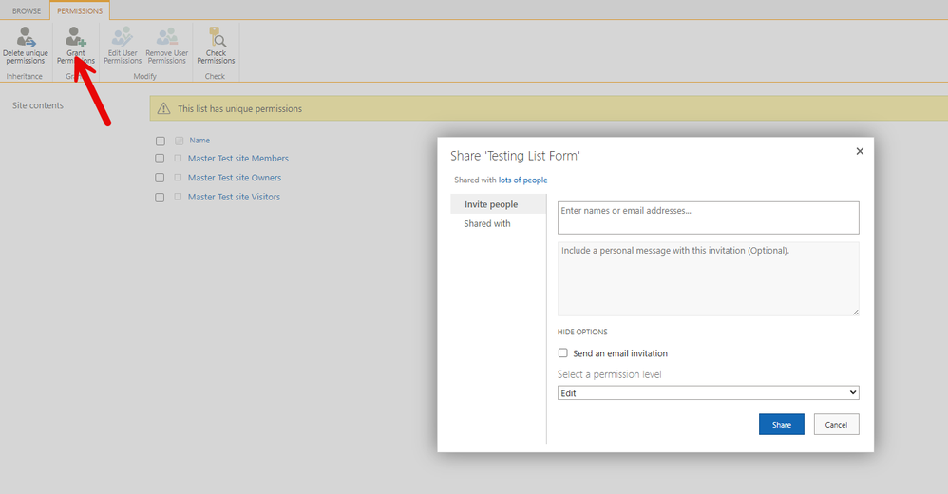Open permission level dropdown showing Edit

(708, 393)
